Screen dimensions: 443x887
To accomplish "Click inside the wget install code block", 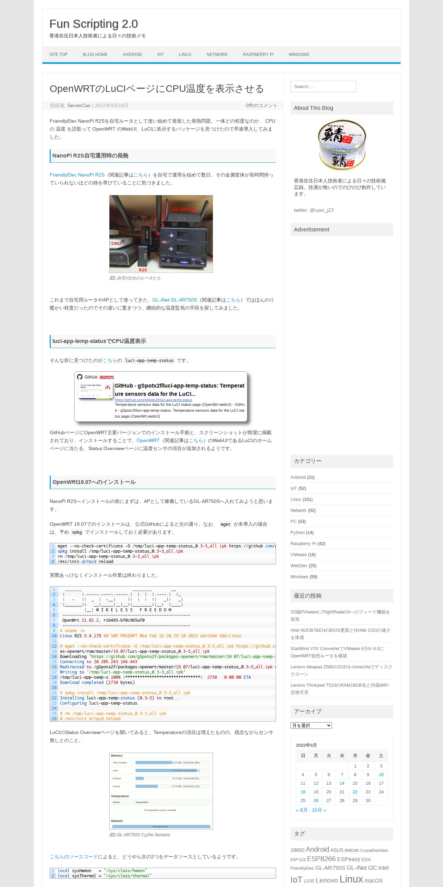I will click(x=163, y=554).
